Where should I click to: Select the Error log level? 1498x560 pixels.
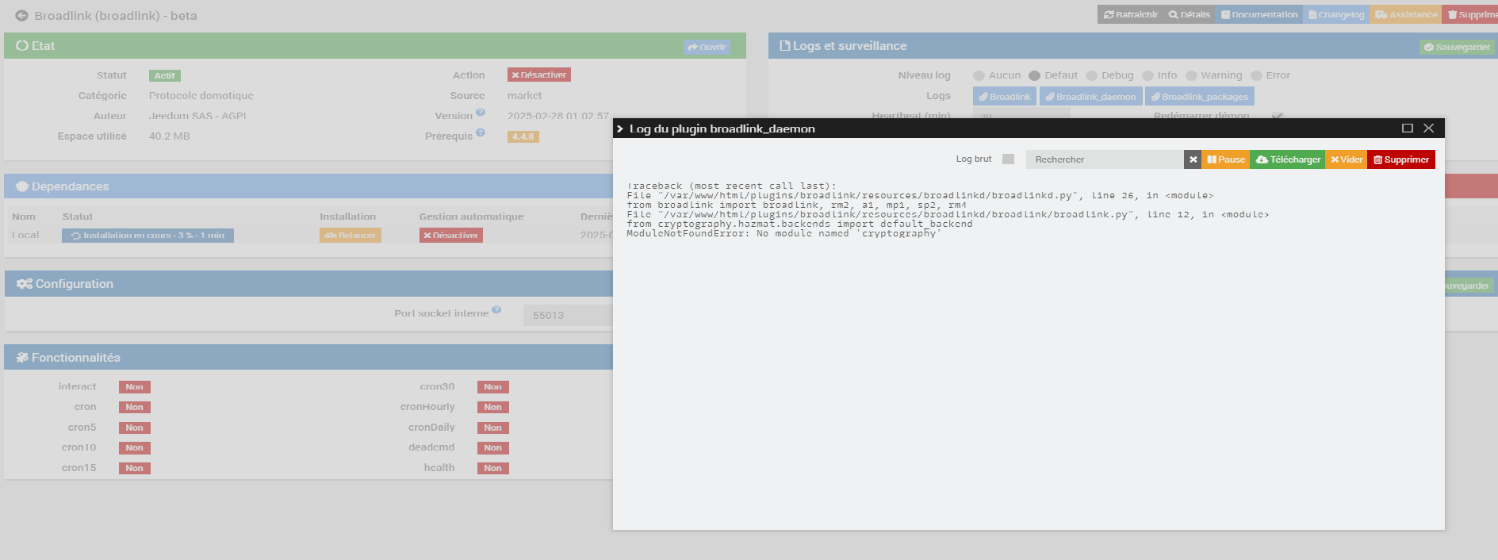pos(1256,75)
